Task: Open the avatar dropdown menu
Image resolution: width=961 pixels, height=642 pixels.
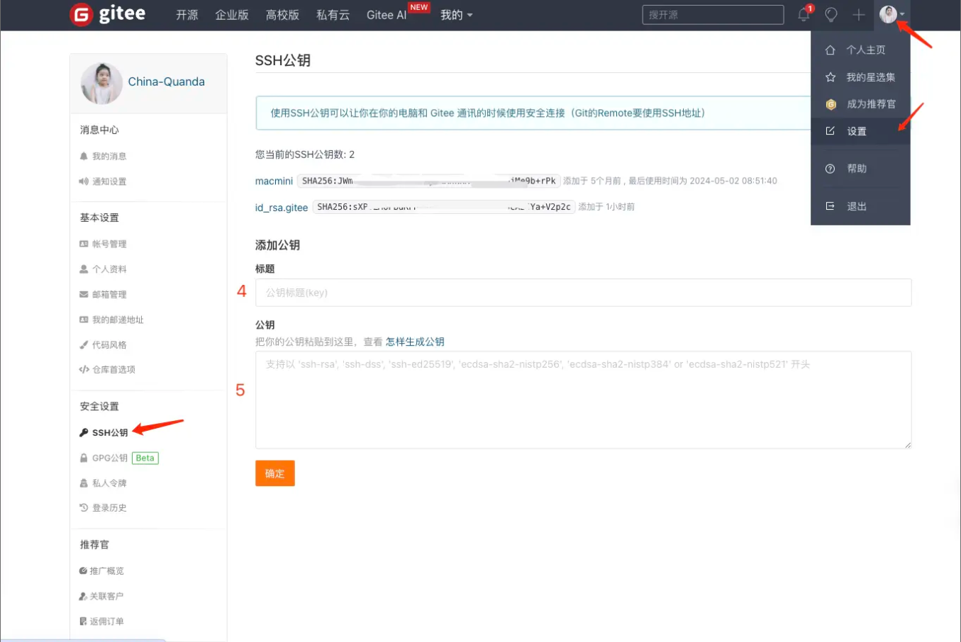Action: 889,14
